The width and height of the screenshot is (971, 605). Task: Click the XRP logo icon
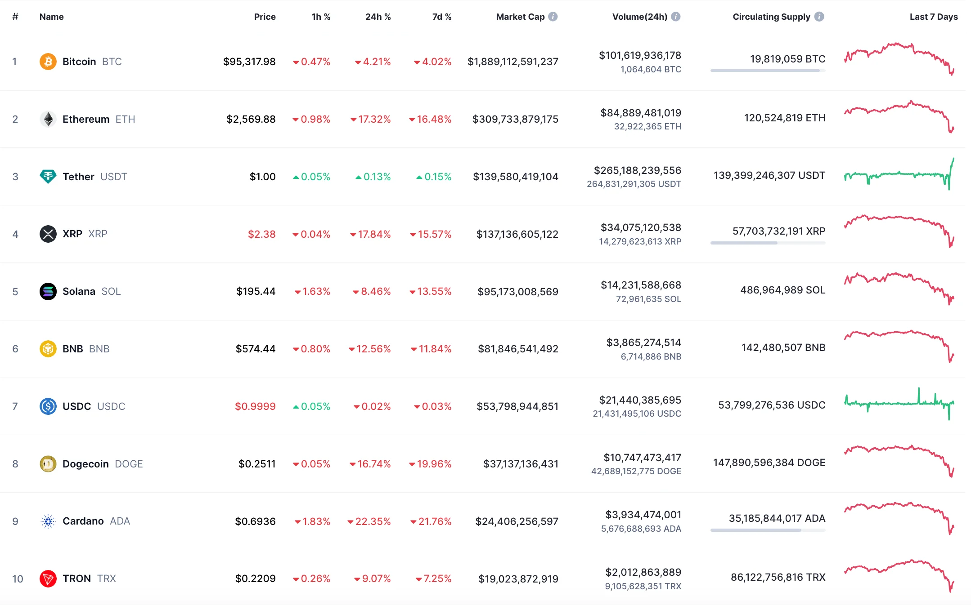coord(48,234)
